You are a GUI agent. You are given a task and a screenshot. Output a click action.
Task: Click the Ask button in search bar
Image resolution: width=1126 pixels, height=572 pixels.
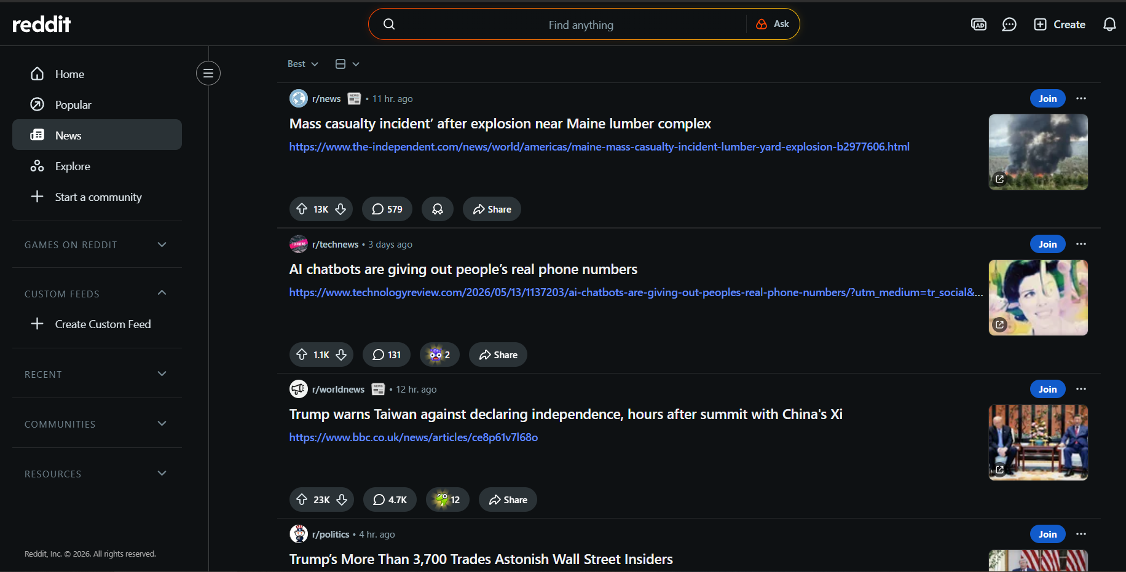(773, 24)
